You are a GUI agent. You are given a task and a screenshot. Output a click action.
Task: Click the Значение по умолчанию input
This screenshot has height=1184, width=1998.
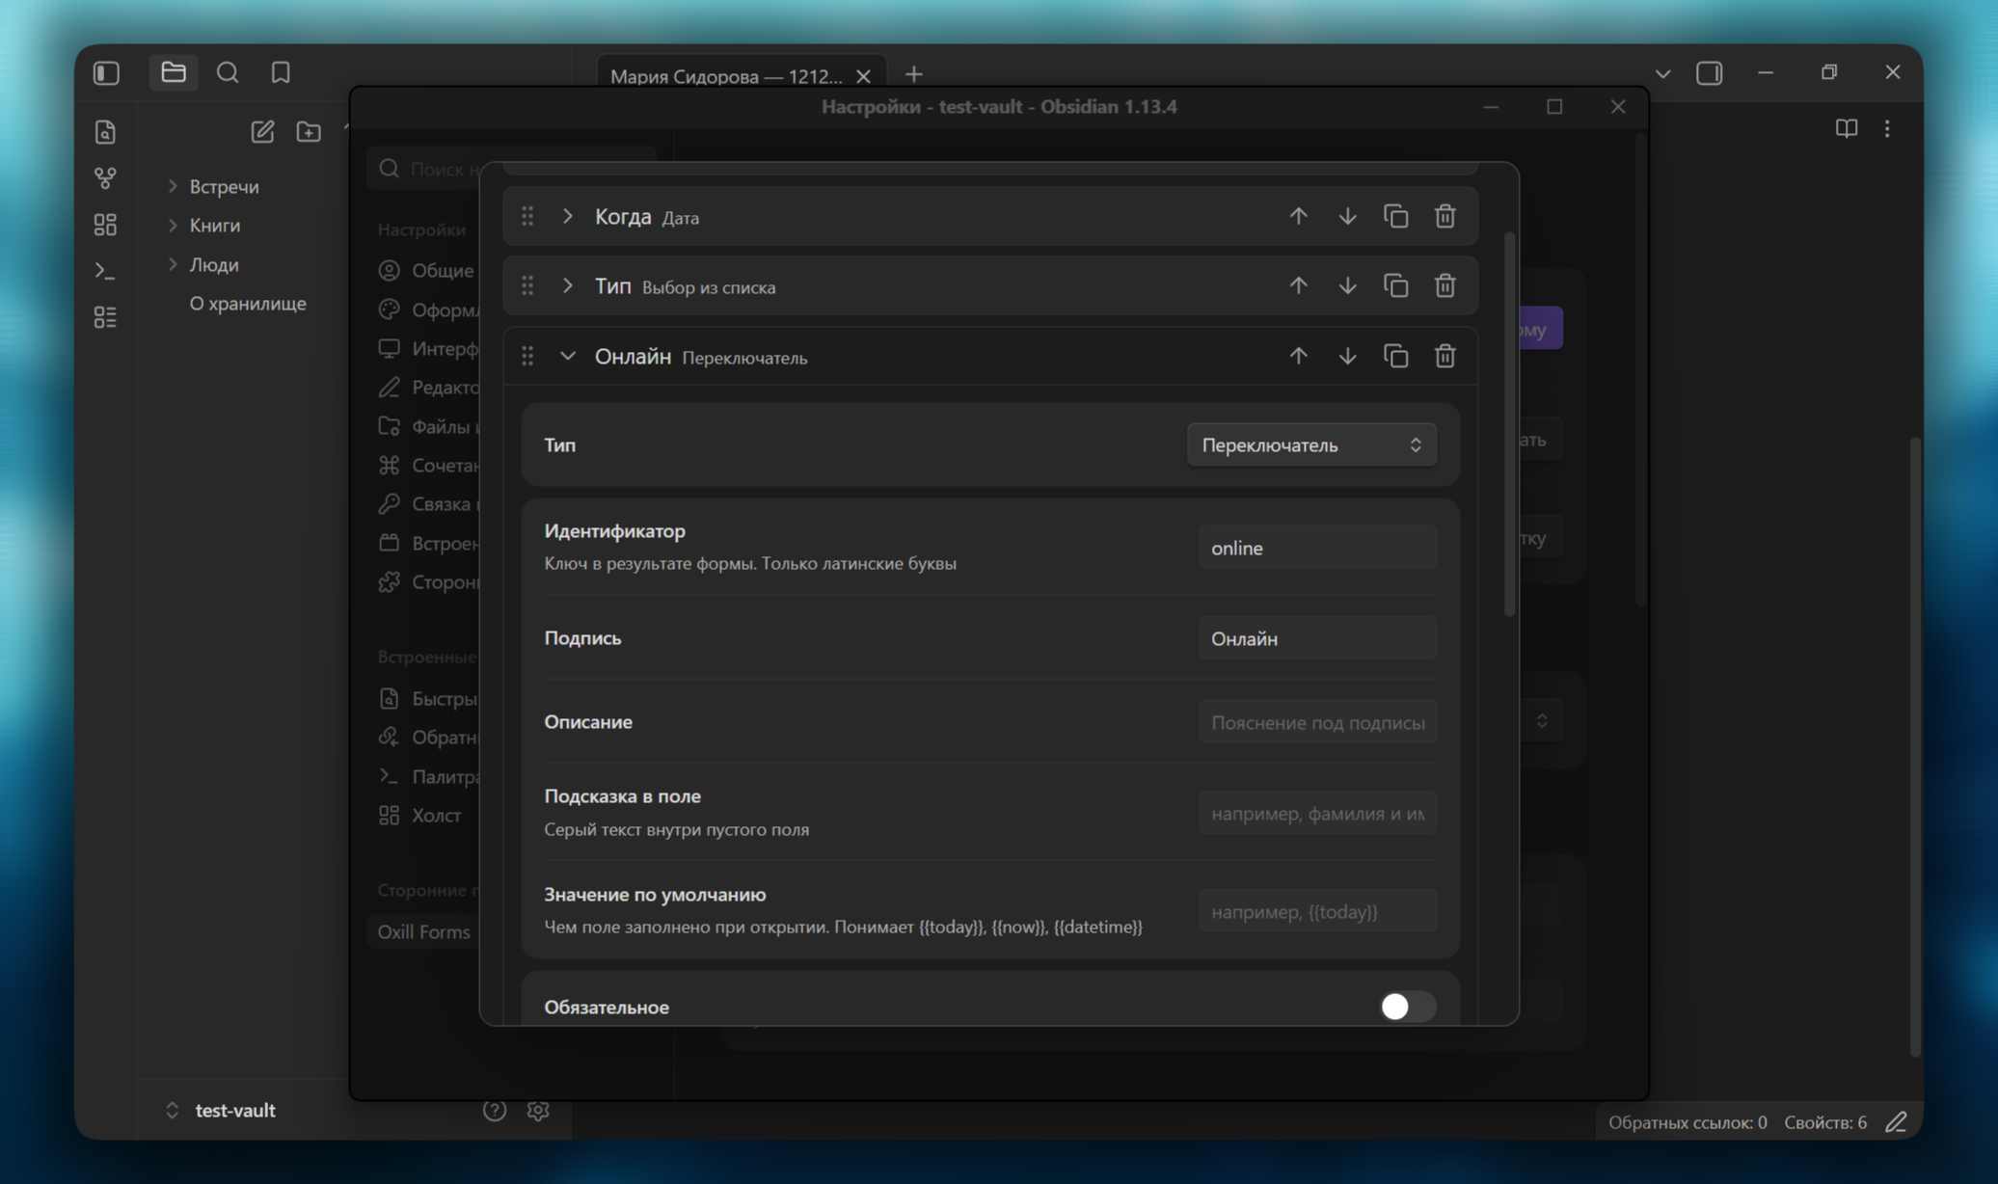coord(1317,911)
